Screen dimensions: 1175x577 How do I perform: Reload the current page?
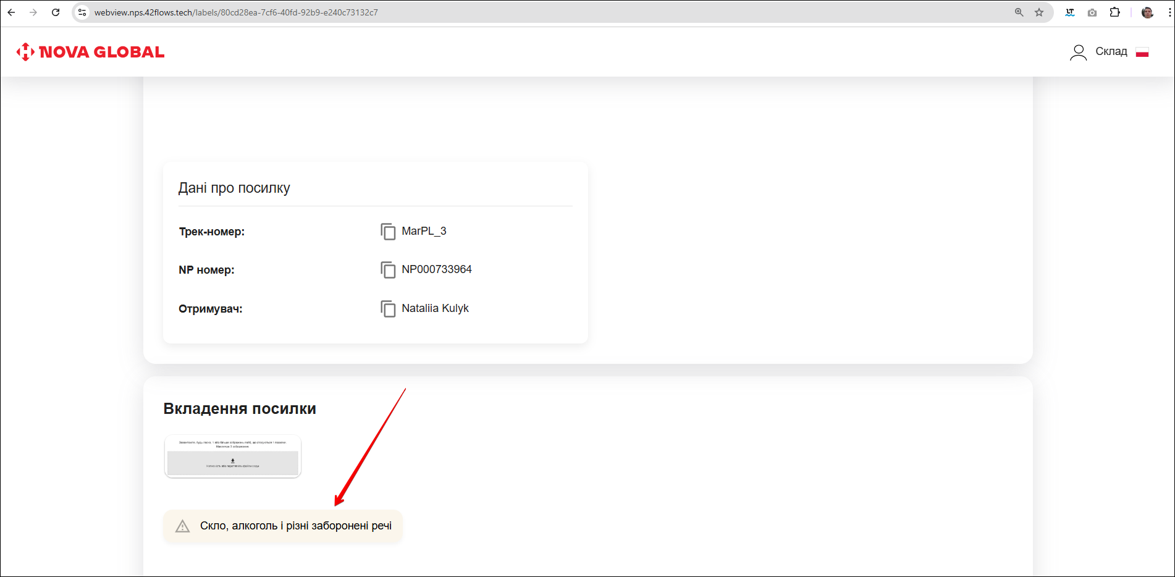coord(56,12)
